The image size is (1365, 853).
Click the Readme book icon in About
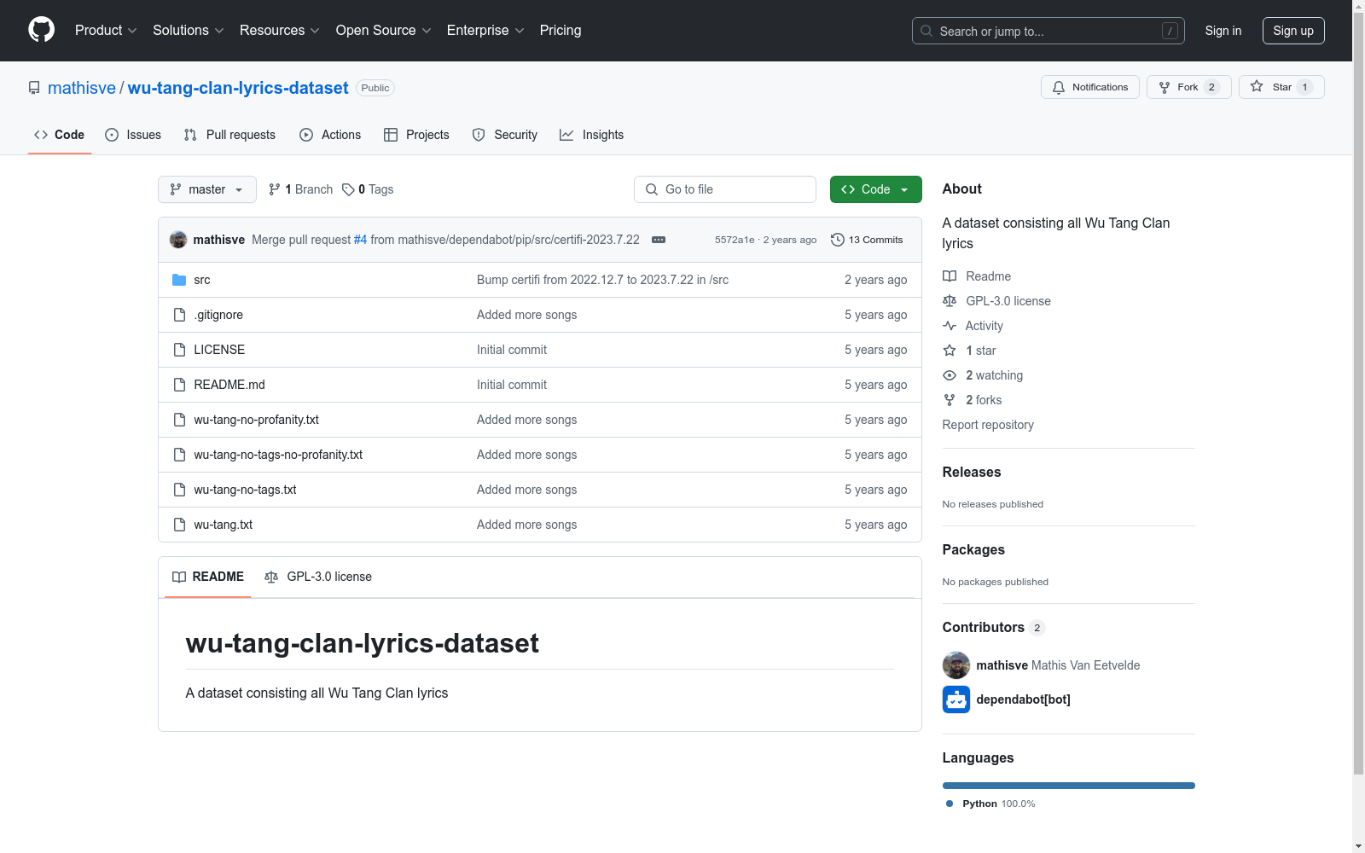tap(950, 276)
